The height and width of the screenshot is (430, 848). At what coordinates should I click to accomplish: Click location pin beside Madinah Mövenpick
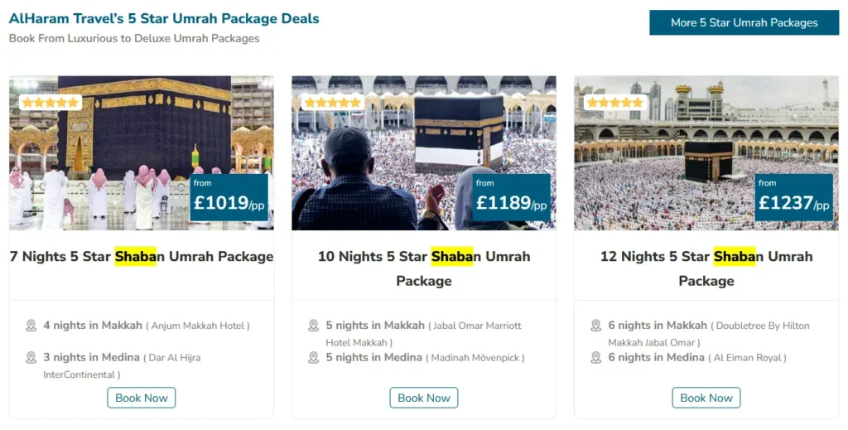click(x=314, y=358)
